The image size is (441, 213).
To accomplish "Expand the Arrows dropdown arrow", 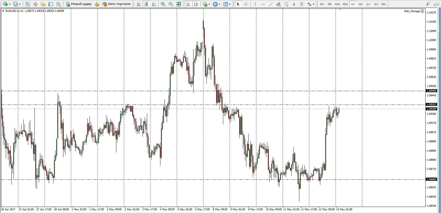I will pos(313,4).
